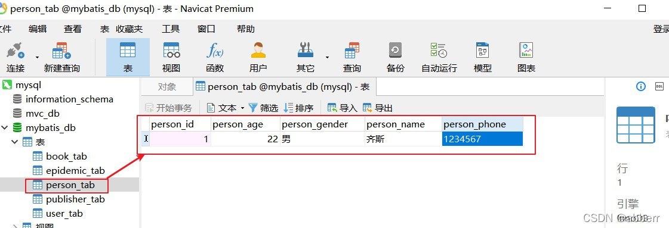Select the person_age cell with value 22
This screenshot has height=228, width=669.
click(246, 139)
